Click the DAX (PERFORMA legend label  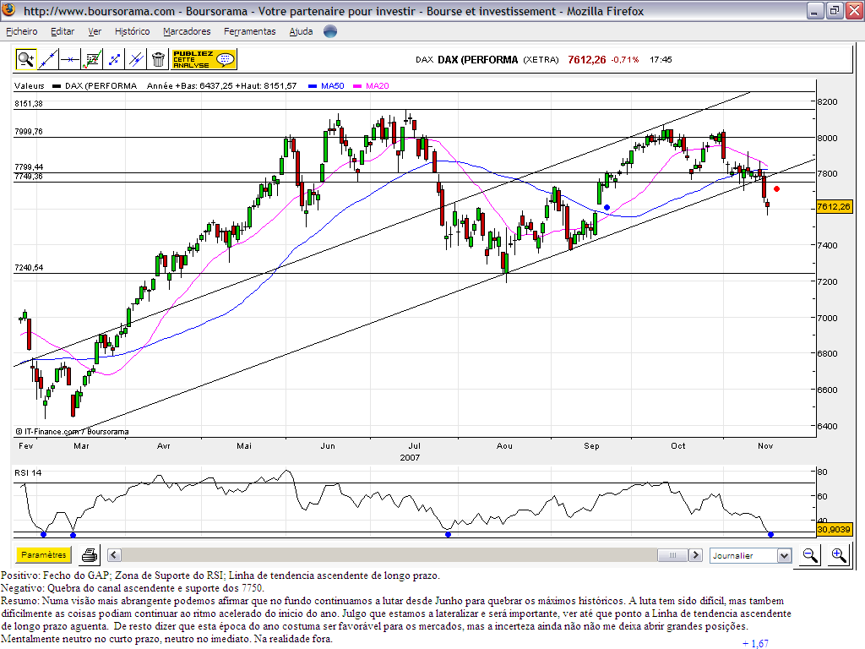[x=101, y=85]
